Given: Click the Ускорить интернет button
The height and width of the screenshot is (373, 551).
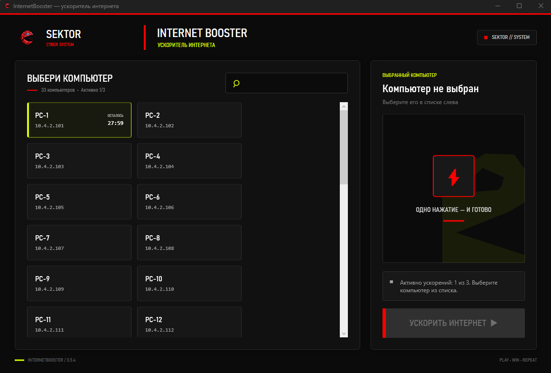Looking at the screenshot, I should 454,323.
